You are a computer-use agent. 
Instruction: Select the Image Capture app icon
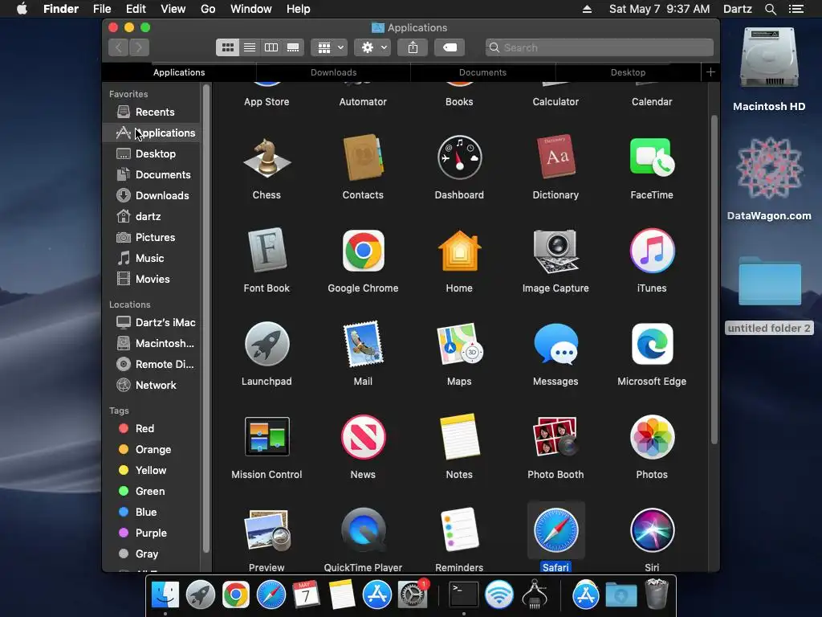click(555, 251)
